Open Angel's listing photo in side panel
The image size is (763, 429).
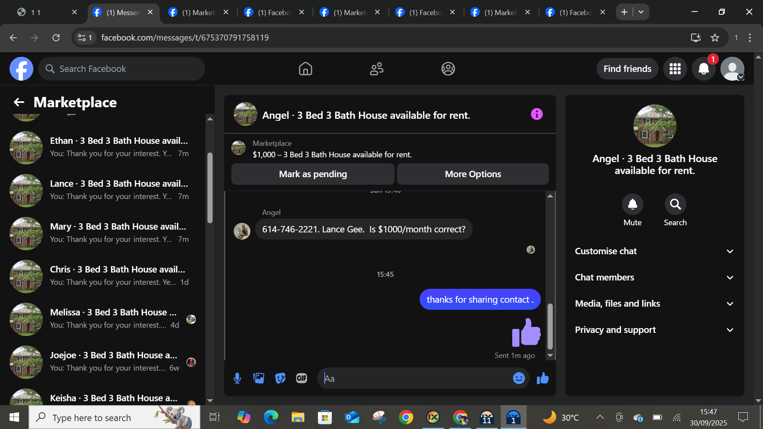[x=655, y=126]
